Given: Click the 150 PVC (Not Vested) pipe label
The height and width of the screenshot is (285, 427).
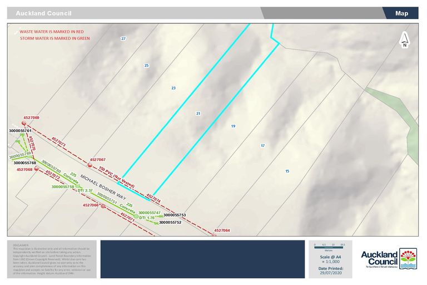Looking at the screenshot, I should [117, 172].
